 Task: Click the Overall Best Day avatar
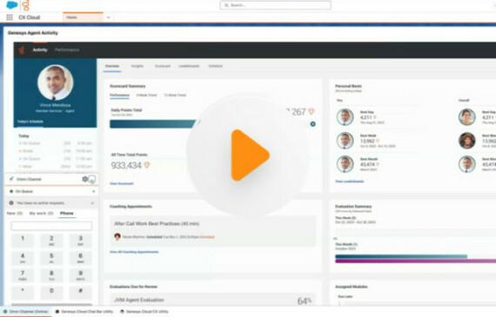click(x=467, y=117)
